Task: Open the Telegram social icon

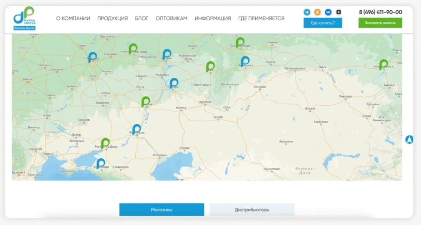Action: coord(307,12)
